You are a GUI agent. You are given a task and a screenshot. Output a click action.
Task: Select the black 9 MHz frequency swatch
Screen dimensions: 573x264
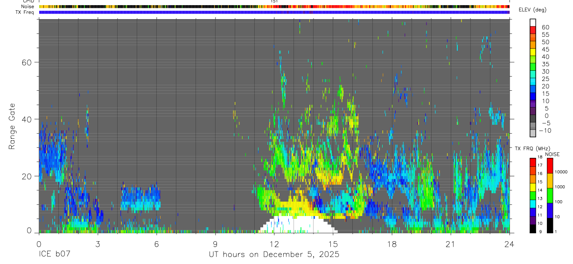pyautogui.click(x=532, y=228)
